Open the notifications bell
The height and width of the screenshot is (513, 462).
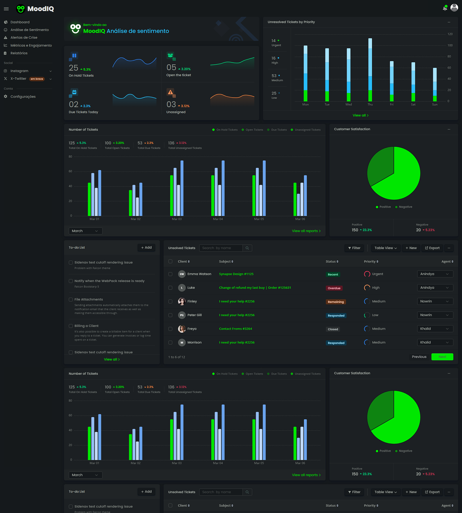tap(445, 8)
